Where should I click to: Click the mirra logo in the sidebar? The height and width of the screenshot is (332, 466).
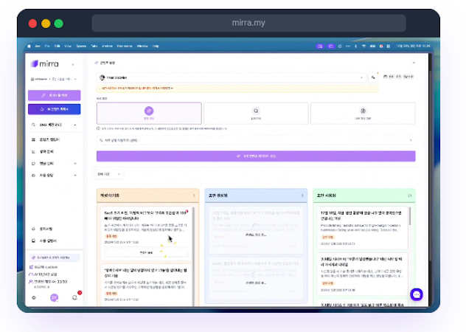coord(44,63)
